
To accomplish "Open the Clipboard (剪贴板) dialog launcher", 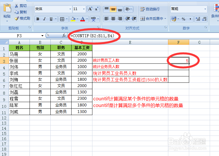I will [30, 27].
